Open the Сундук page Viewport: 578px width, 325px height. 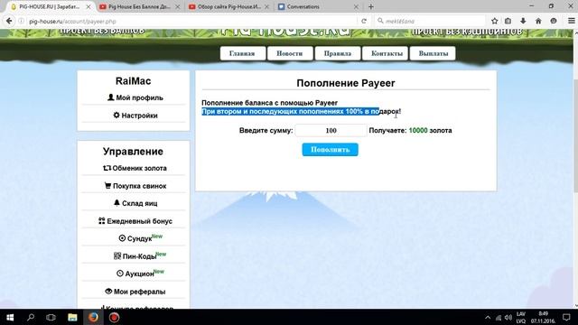point(140,238)
